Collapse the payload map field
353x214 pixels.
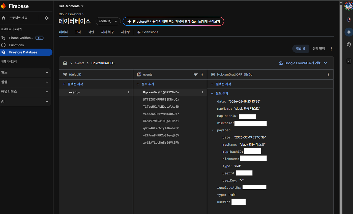(x=213, y=130)
